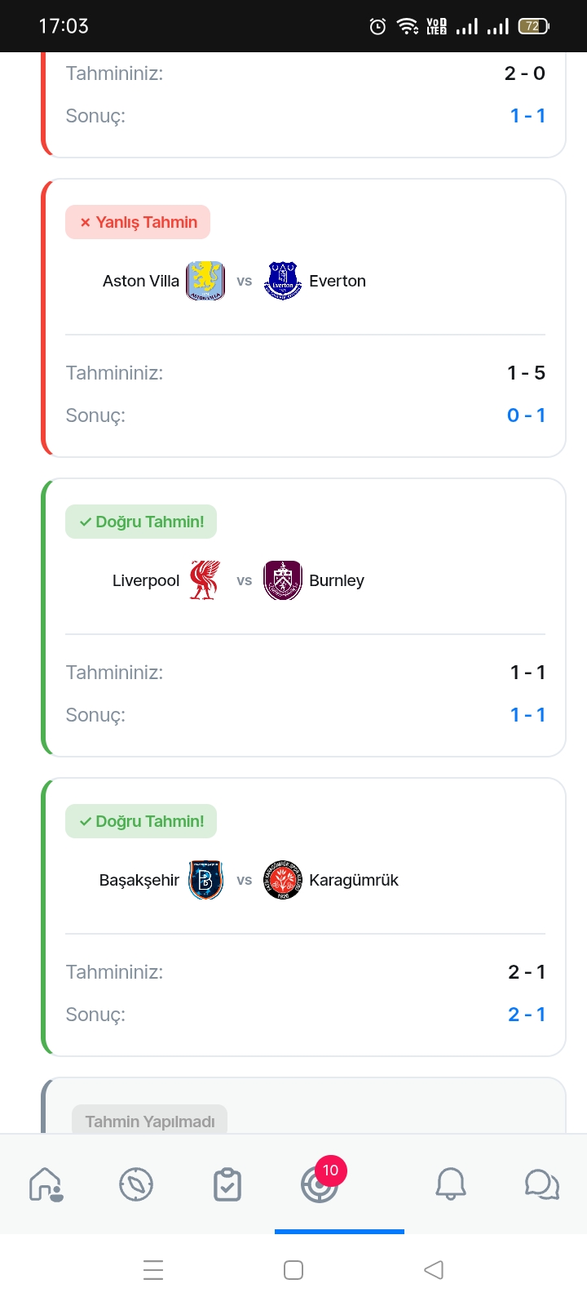The image size is (587, 1306).
Task: Open the clipboard checklist tab
Action: [227, 1184]
